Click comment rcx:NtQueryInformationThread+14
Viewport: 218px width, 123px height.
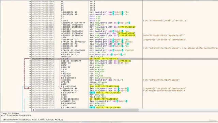coord(164,91)
